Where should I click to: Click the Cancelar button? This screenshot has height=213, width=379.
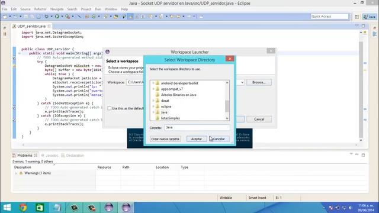219,139
